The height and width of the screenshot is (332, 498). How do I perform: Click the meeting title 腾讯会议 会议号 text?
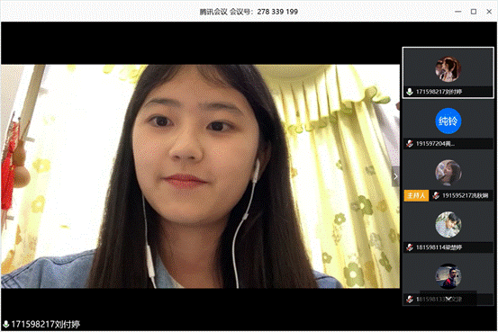pyautogui.click(x=249, y=12)
